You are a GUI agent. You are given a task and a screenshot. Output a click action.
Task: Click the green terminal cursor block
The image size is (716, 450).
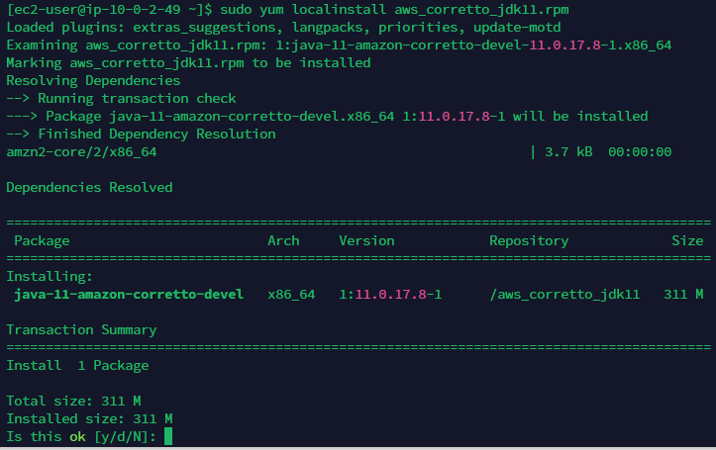tap(168, 436)
